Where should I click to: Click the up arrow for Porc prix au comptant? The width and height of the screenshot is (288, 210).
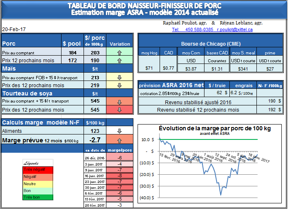120,53
